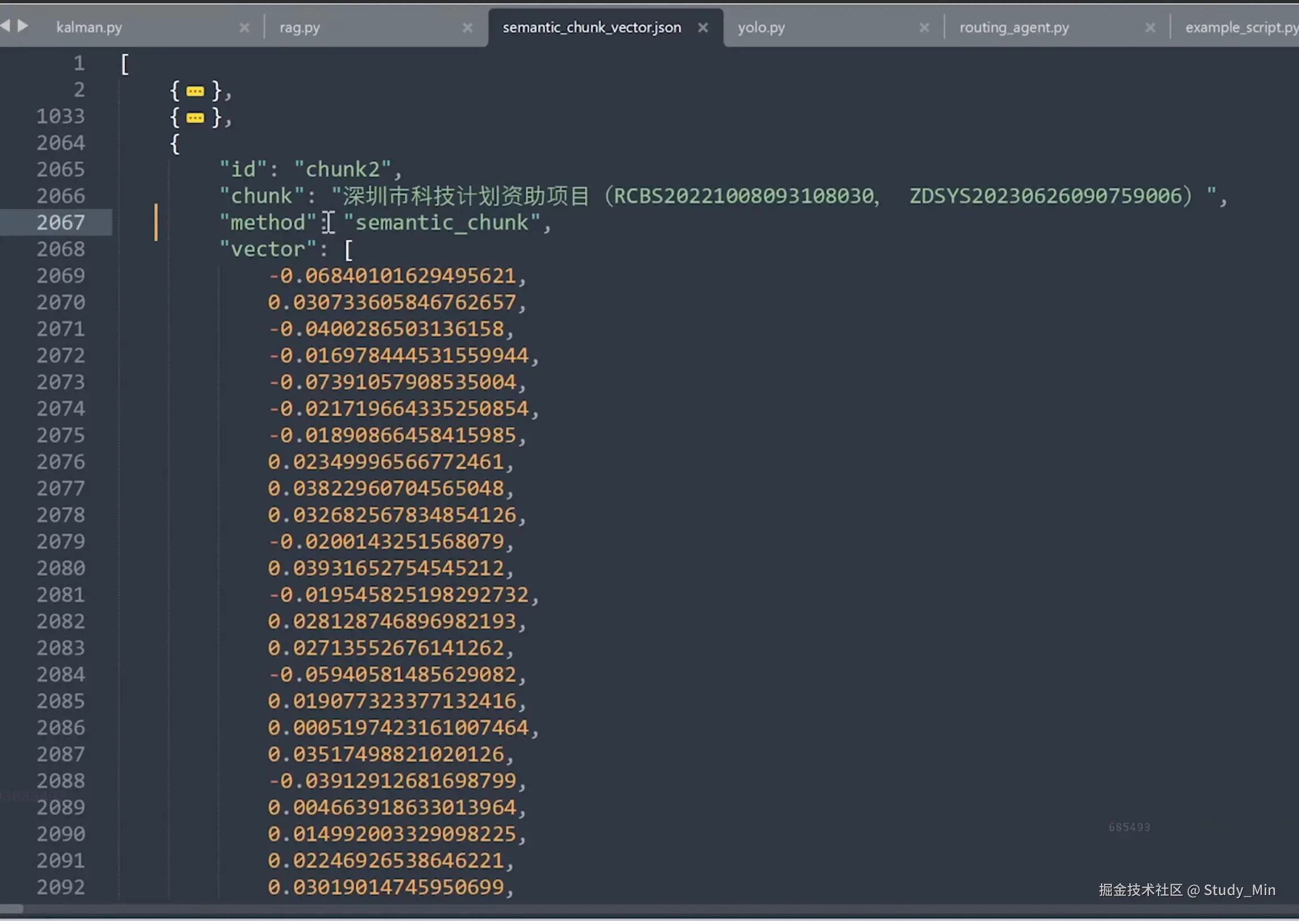Screen dimensions: 1299x921
Task: Open the routing_agent.py tab
Action: 1014,27
